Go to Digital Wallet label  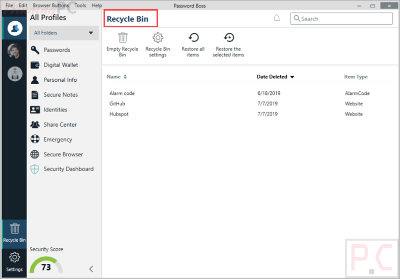coord(61,65)
